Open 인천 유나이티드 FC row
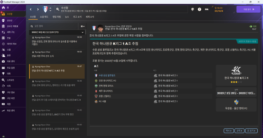 coord(153,81)
